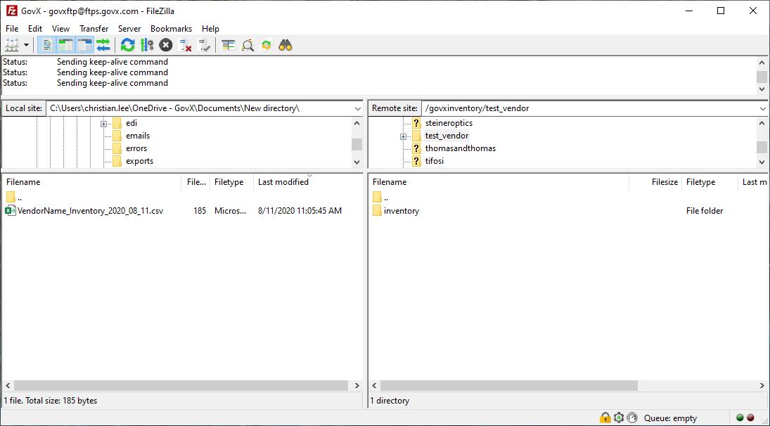Sort local files by Filetype column
The height and width of the screenshot is (426, 770).
pos(232,182)
